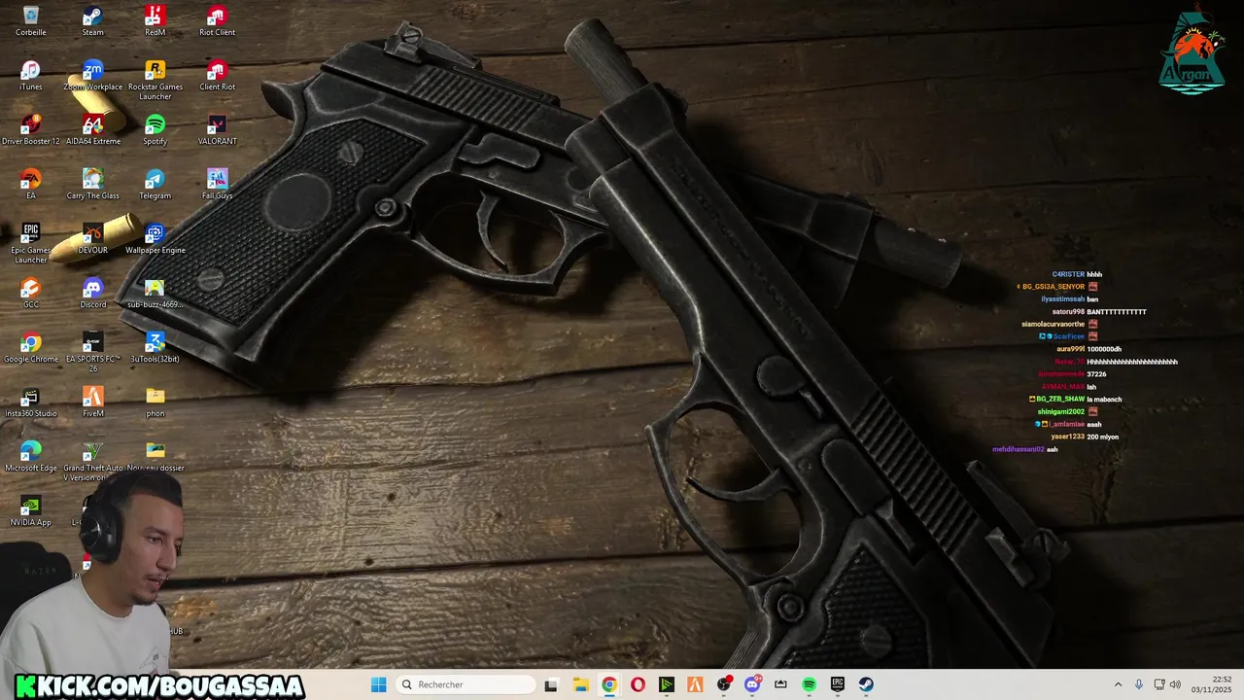1244x700 pixels.
Task: Open the NVIDIA App desktop shortcut
Action: 31,511
